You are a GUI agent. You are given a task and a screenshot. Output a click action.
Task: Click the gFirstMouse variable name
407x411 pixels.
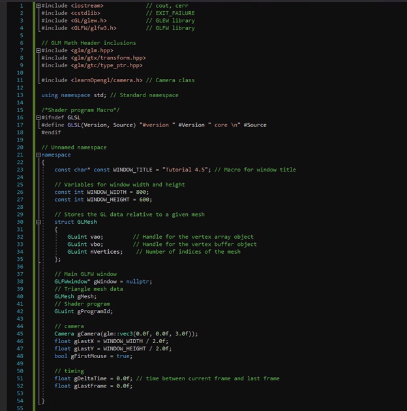89,356
